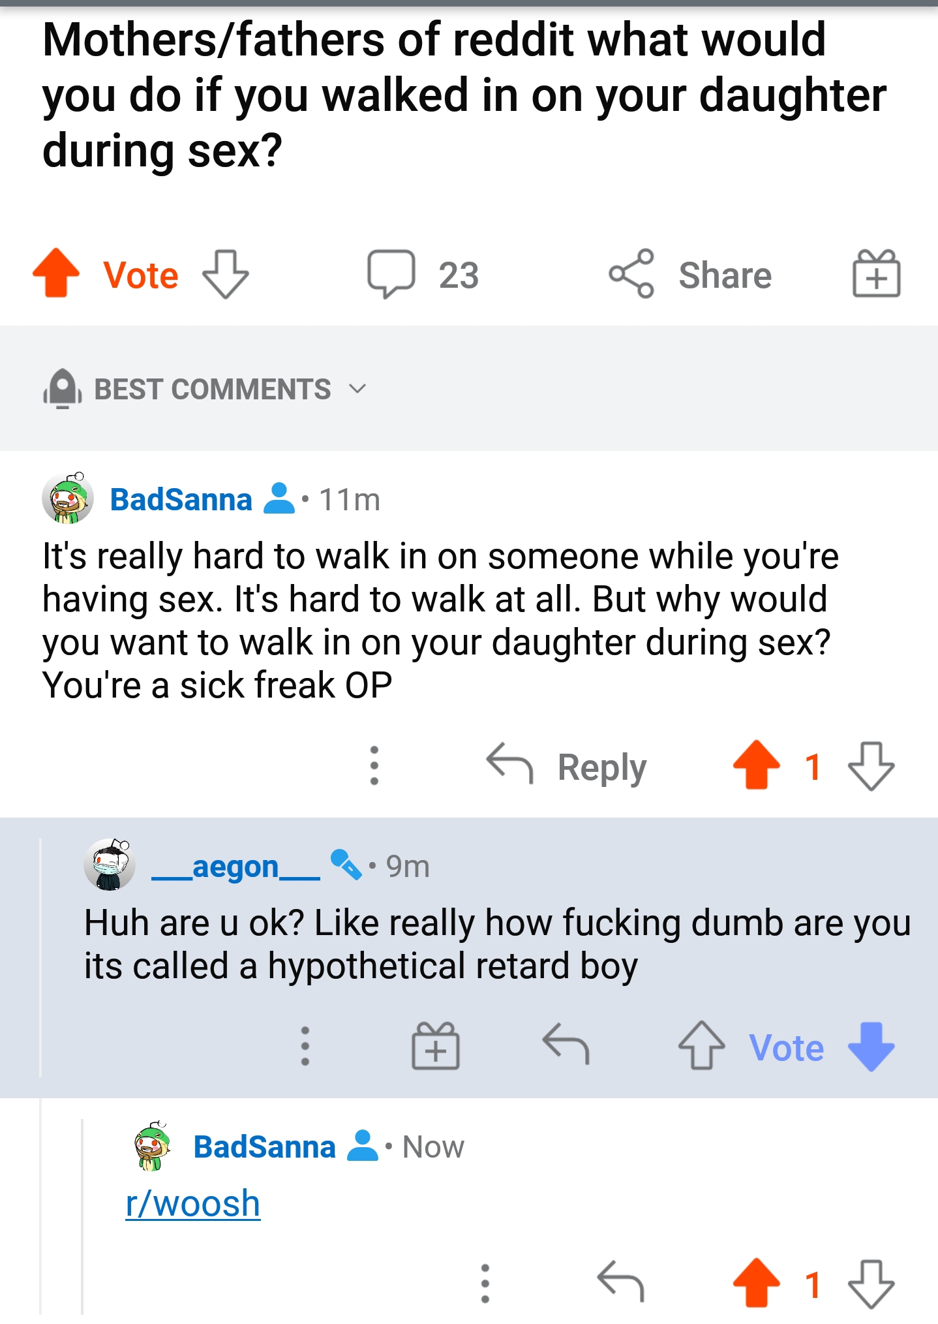Upvote the main post
The width and height of the screenshot is (938, 1324).
coord(56,273)
